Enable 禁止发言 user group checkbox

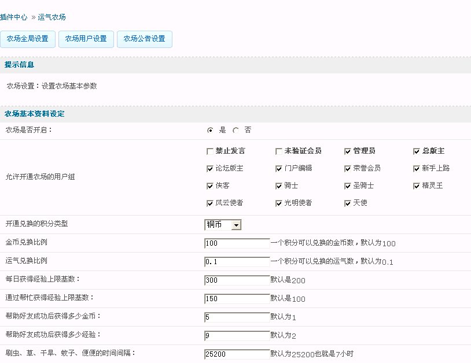coord(210,151)
